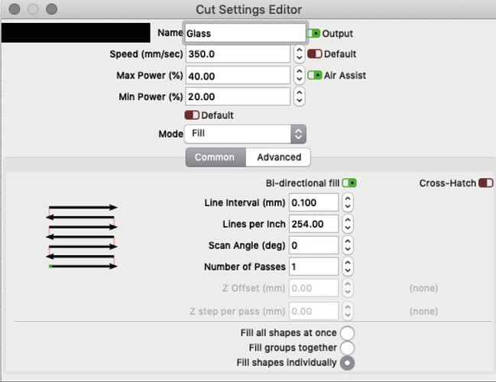Click the Max Power stepper arrows

tap(299, 76)
